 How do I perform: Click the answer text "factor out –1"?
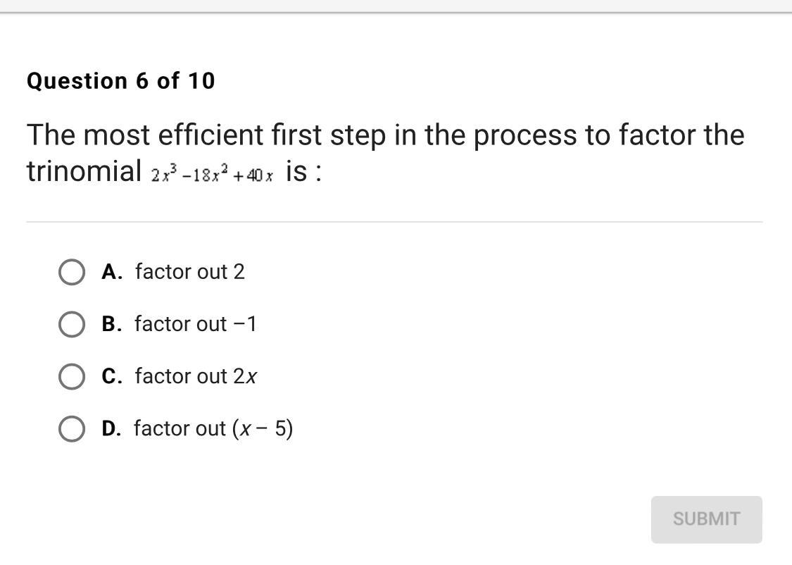coord(196,324)
